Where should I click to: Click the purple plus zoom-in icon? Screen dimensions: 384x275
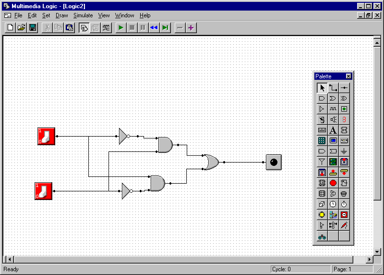191,27
